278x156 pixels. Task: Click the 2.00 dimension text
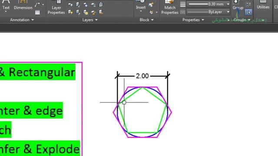pos(142,76)
